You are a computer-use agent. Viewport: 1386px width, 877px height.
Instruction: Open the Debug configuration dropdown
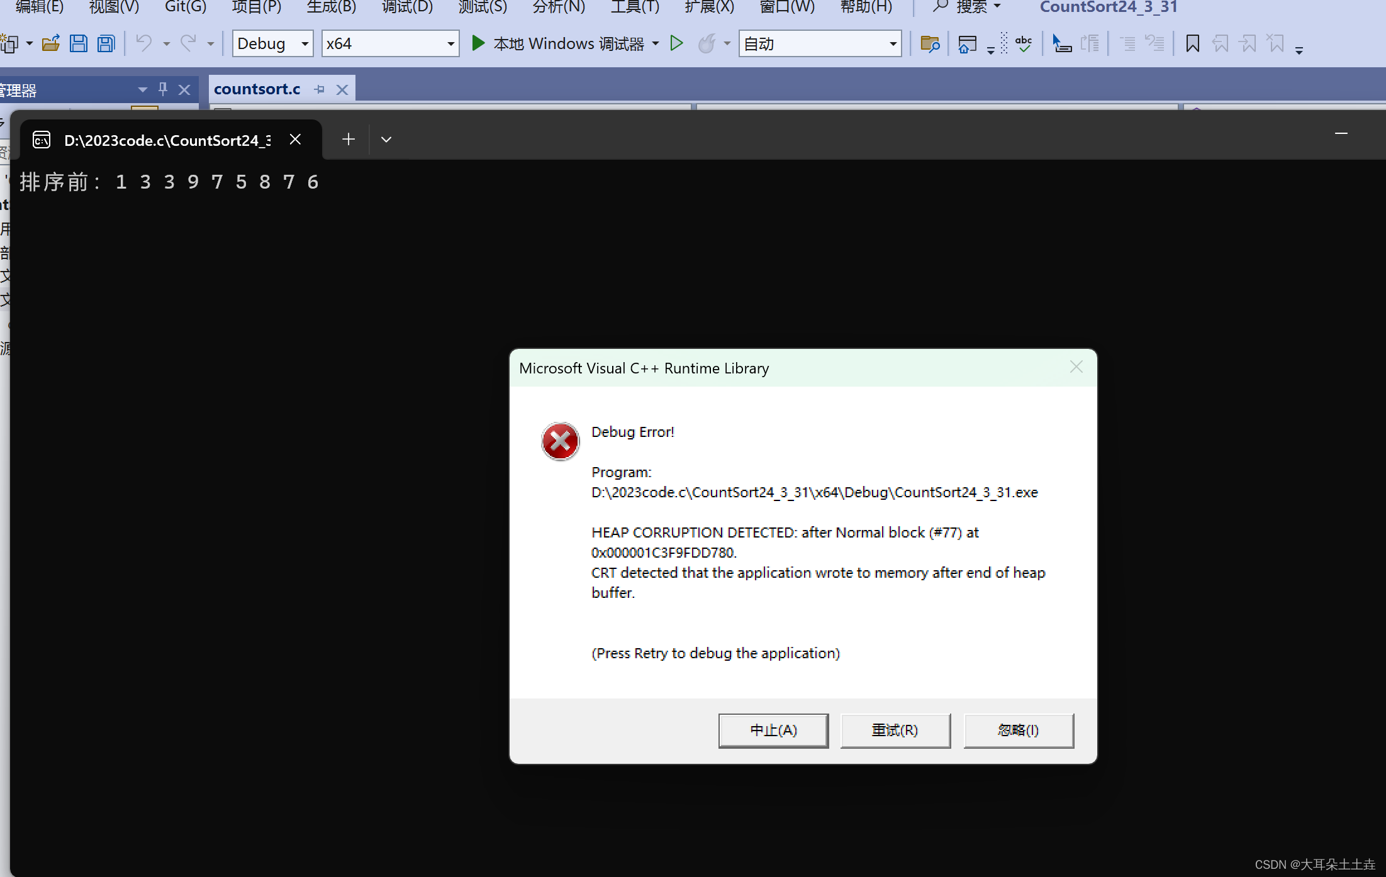click(x=272, y=43)
